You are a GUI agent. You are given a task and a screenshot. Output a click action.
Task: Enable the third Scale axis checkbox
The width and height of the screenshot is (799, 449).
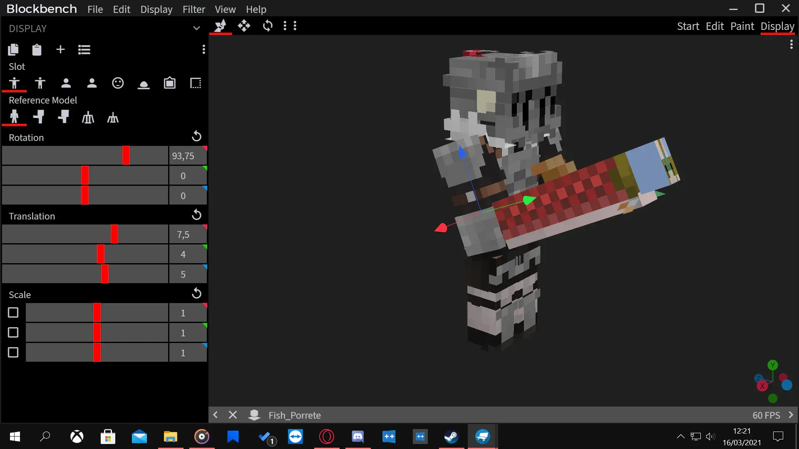[x=13, y=353]
